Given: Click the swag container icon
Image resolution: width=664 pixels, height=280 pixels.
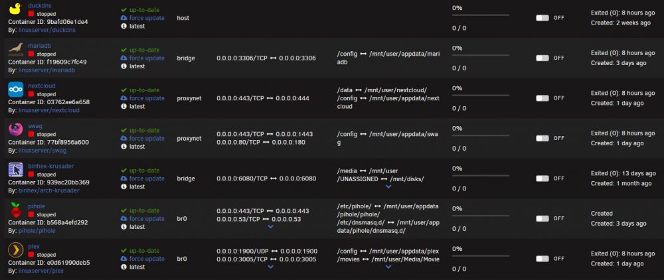Looking at the screenshot, I should 16,130.
